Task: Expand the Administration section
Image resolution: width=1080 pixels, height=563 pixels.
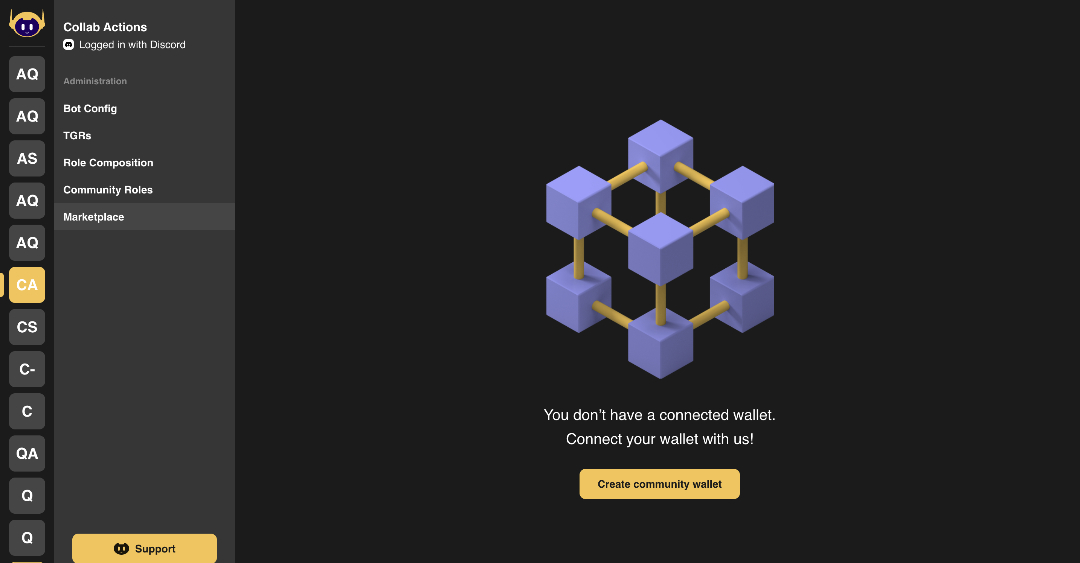Action: click(x=95, y=81)
